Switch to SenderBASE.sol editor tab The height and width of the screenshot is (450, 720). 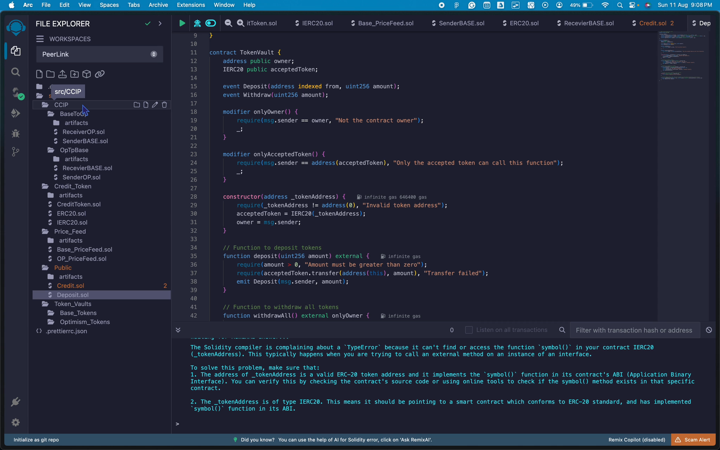point(458,23)
